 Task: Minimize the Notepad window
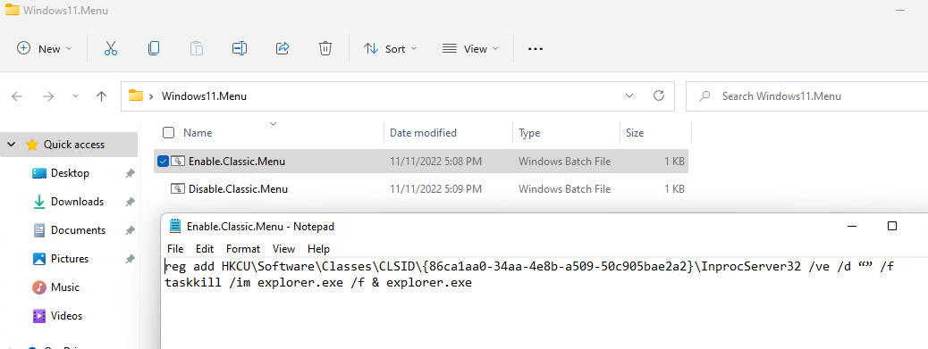[x=852, y=226]
